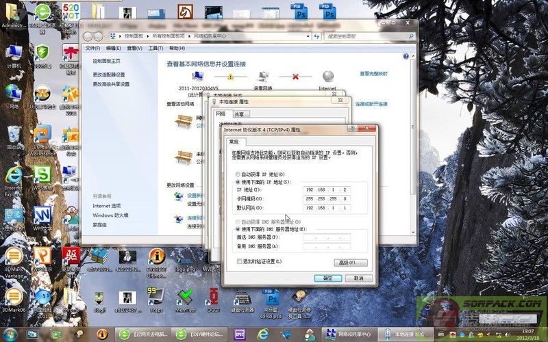Open the Internet Explorer desktop icon
Image resolution: width=548 pixels, height=342 pixels.
[14, 181]
